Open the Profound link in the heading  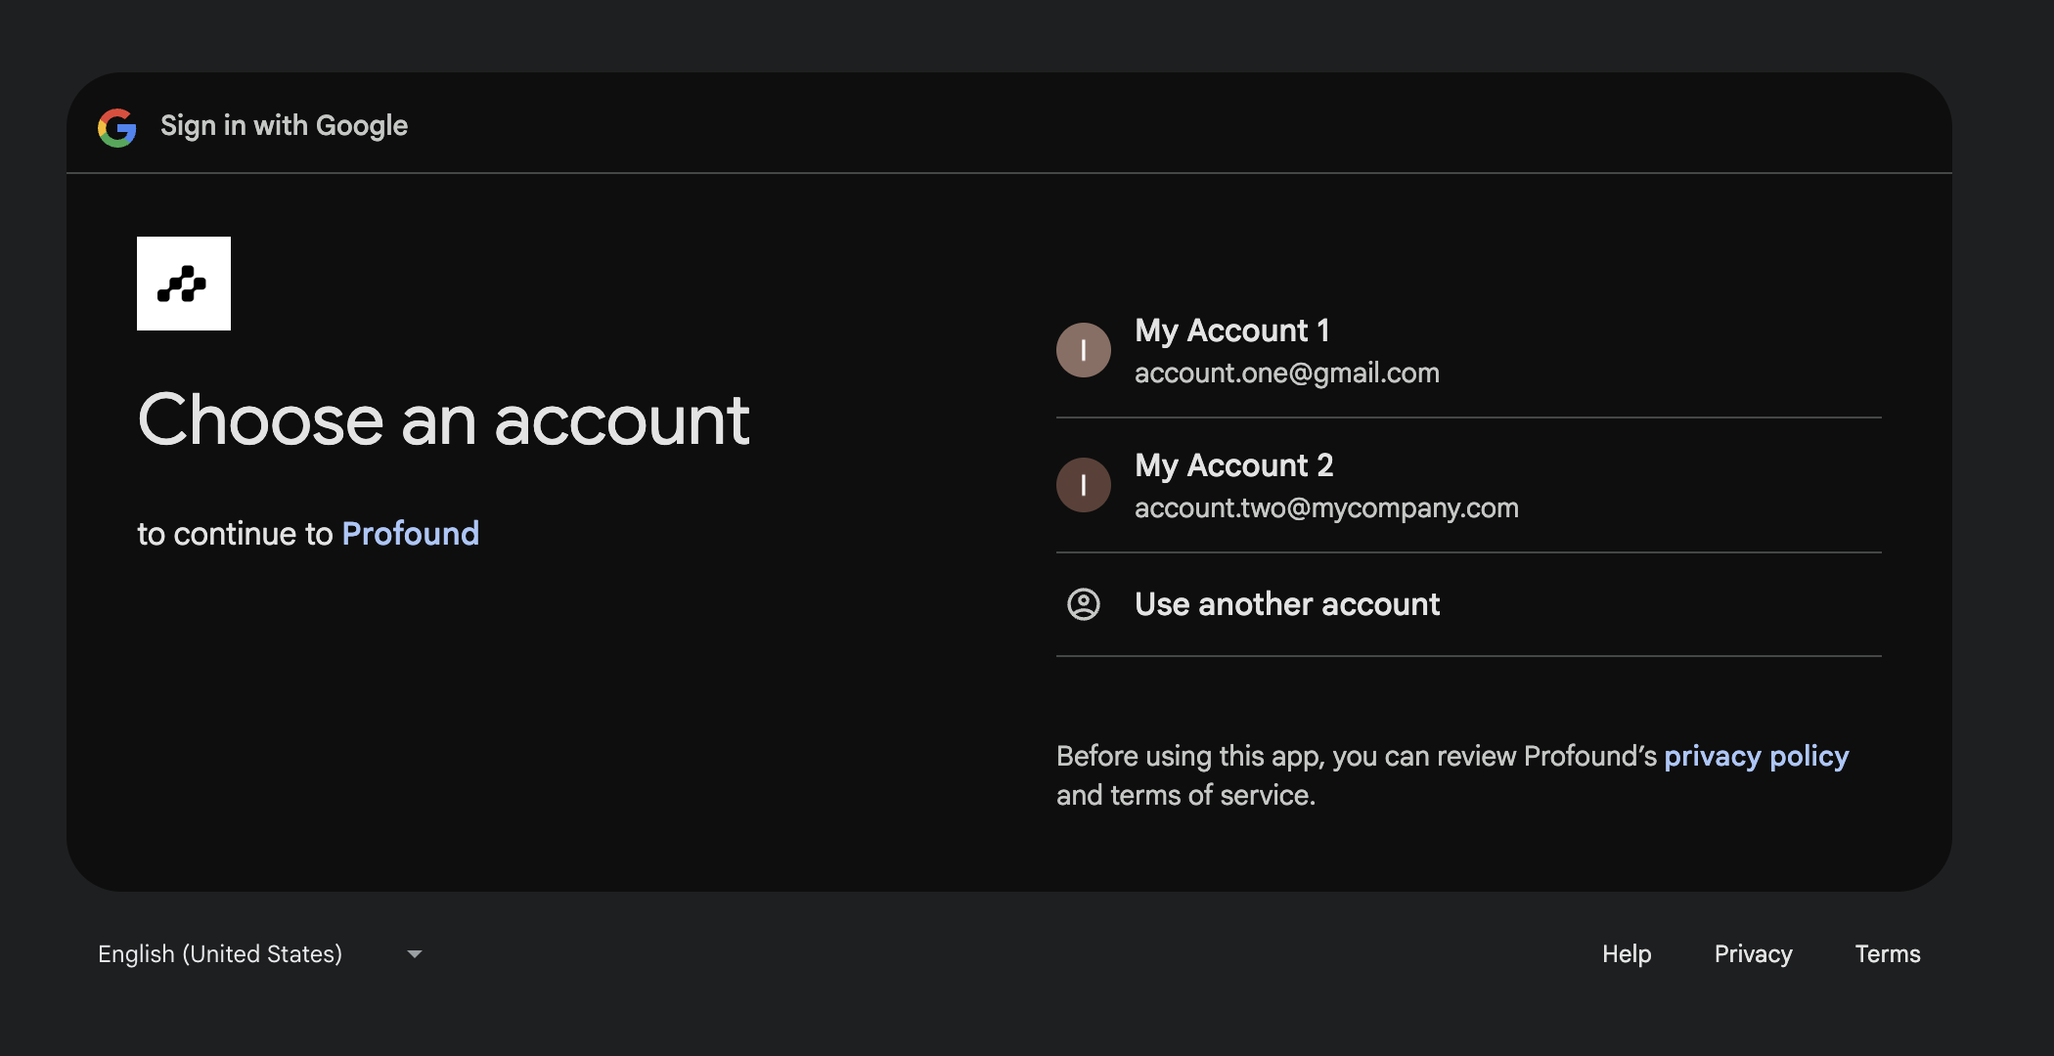tap(410, 533)
